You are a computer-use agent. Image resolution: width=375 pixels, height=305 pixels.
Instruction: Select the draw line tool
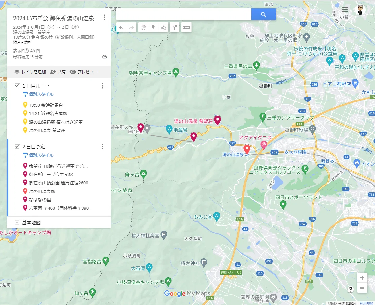pyautogui.click(x=163, y=28)
